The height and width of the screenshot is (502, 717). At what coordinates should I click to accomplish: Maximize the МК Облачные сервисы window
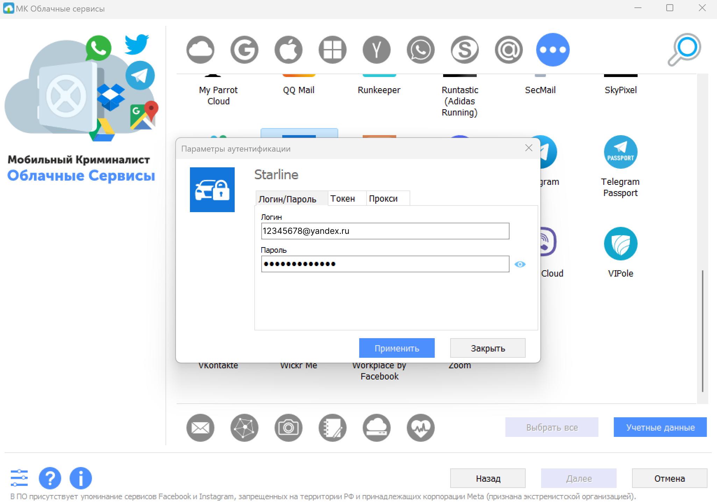point(670,8)
